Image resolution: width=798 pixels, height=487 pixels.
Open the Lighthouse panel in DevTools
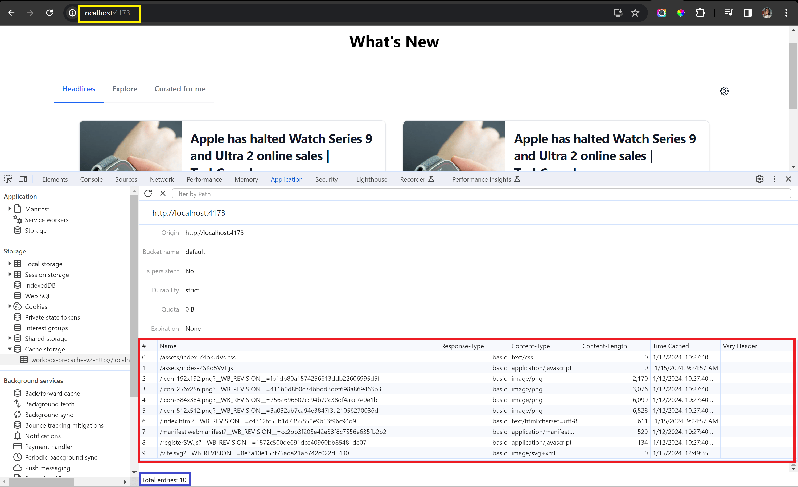pyautogui.click(x=372, y=179)
